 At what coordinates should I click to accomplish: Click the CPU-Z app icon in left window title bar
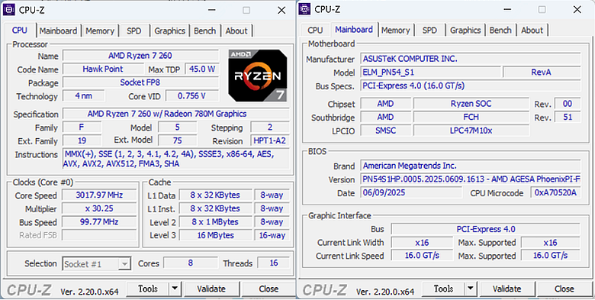coord(8,10)
